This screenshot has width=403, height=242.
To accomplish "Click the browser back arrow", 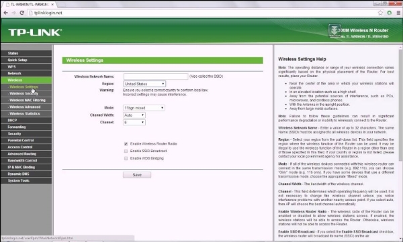I will coord(5,13).
